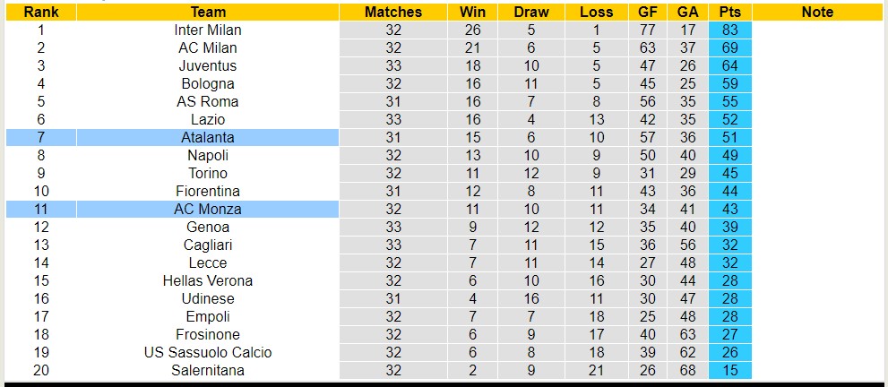This screenshot has width=888, height=387.
Task: Click the Team column header
Action: point(208,13)
